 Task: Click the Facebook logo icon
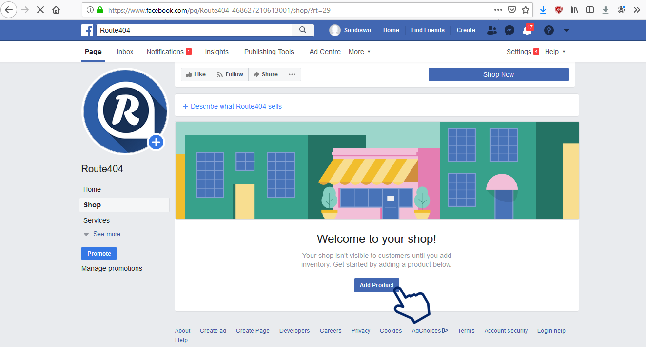click(87, 30)
